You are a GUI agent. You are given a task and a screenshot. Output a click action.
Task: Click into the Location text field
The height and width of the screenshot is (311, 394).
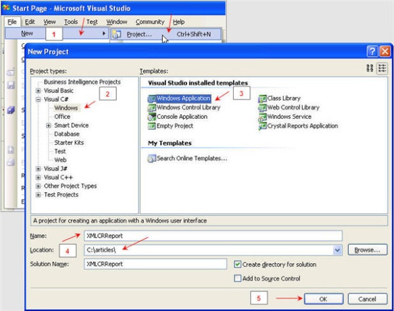point(209,250)
